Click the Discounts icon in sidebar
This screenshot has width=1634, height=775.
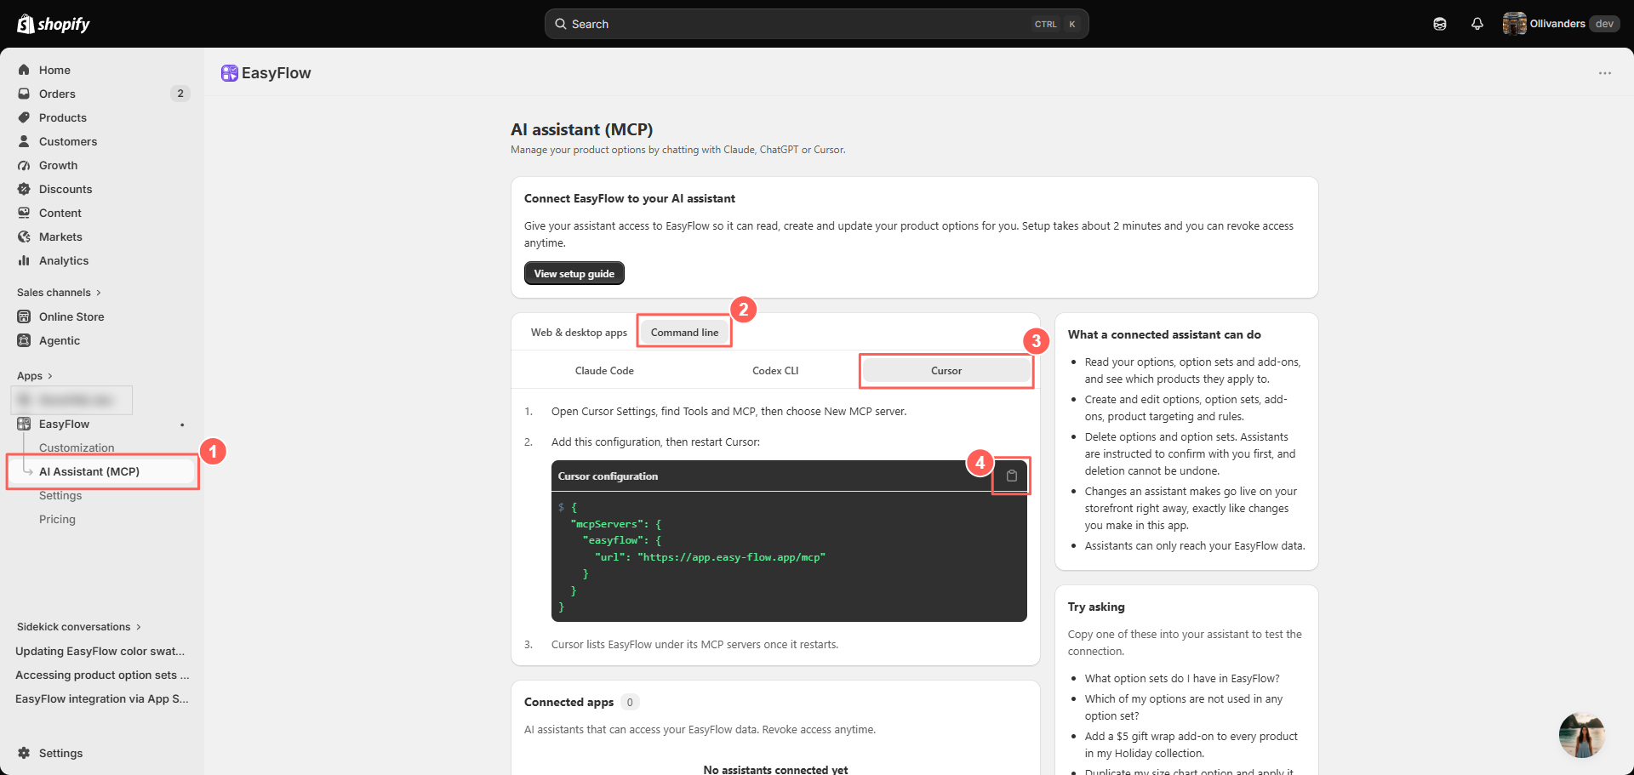24,189
